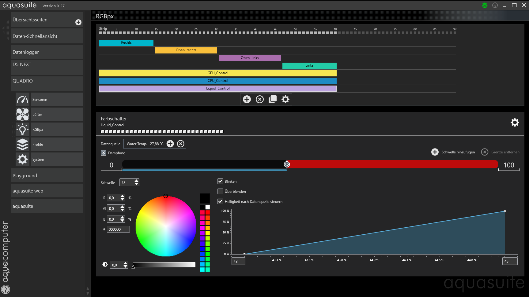Open the Datenlogger menu entry
The width and height of the screenshot is (529, 297).
(47, 52)
